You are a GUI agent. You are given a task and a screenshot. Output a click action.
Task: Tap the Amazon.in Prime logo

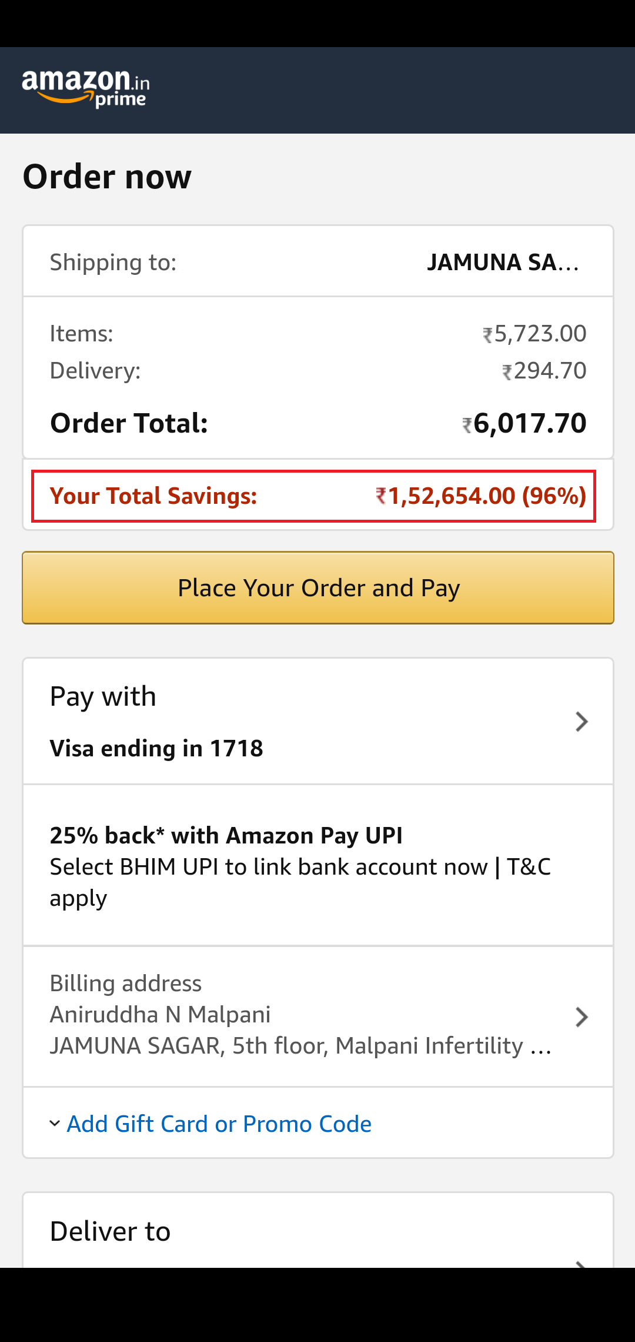86,89
